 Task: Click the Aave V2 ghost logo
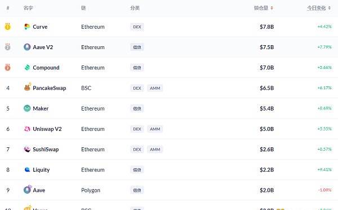27,47
